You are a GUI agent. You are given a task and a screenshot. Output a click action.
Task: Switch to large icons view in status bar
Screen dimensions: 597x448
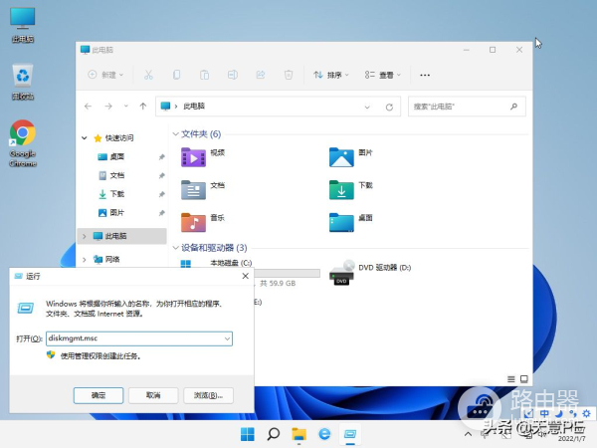523,378
